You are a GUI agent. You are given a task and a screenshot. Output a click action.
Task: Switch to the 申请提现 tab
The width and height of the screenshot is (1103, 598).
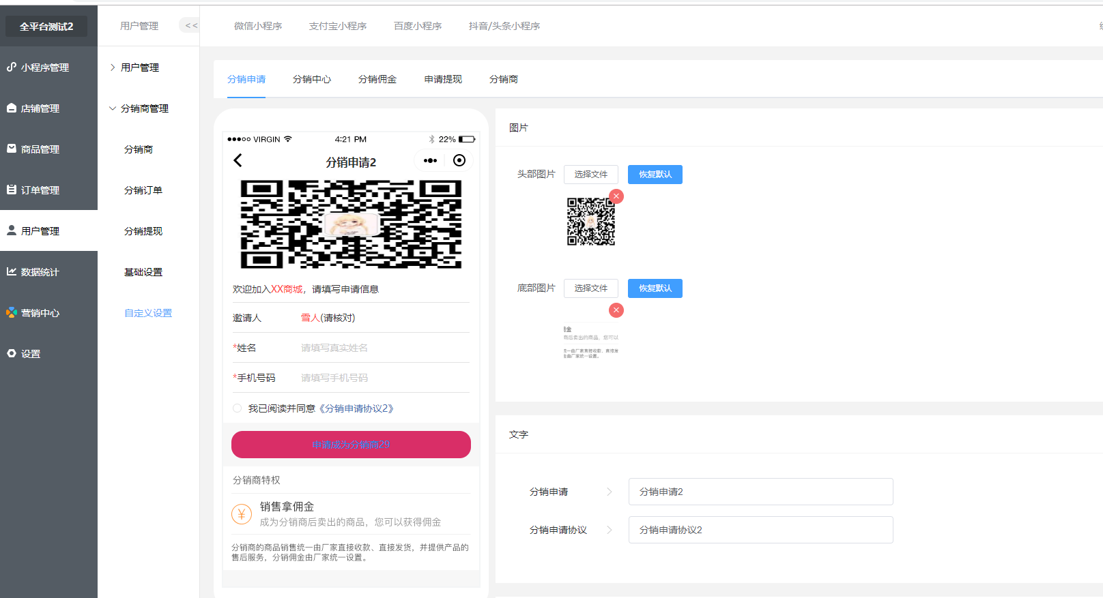[443, 79]
